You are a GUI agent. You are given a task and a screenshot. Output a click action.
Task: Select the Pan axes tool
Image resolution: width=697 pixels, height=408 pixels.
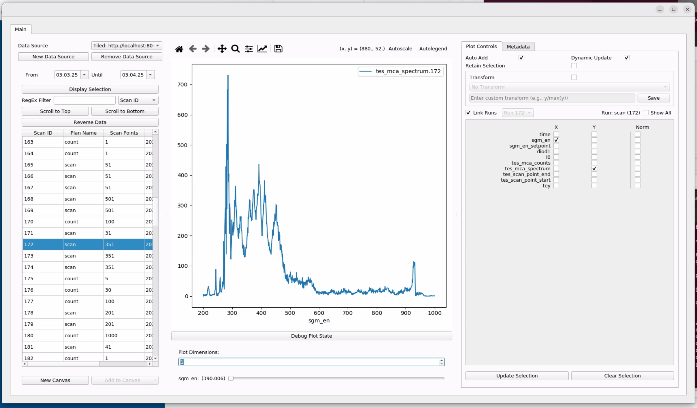click(222, 49)
